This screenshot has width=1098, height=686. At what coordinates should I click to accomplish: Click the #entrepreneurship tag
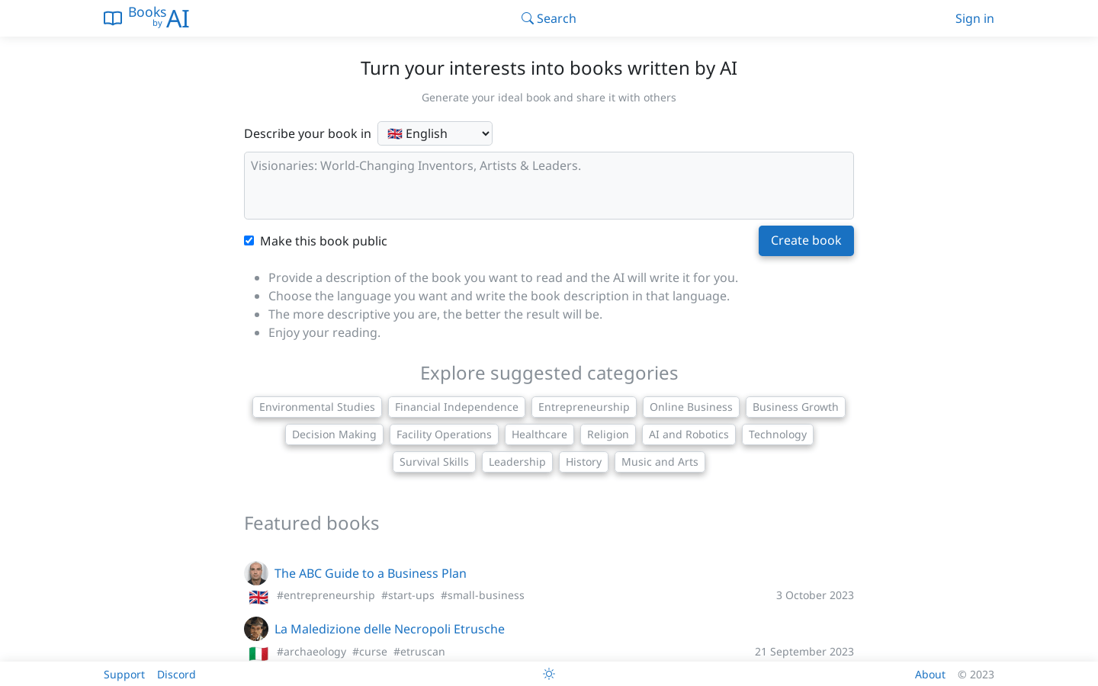point(326,595)
